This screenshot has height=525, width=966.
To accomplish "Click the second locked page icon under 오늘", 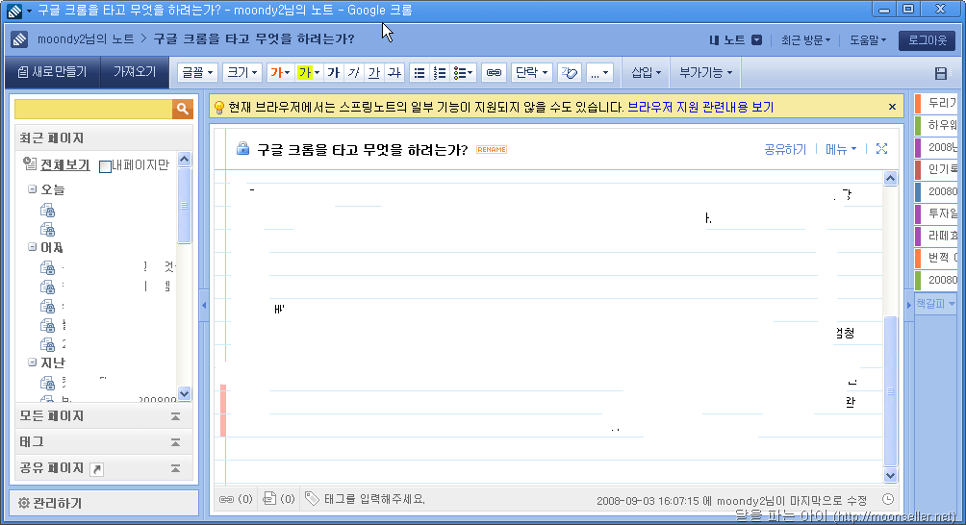I will pyautogui.click(x=47, y=230).
